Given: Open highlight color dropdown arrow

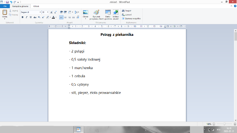Looking at the screenshot, I should 50,17.
